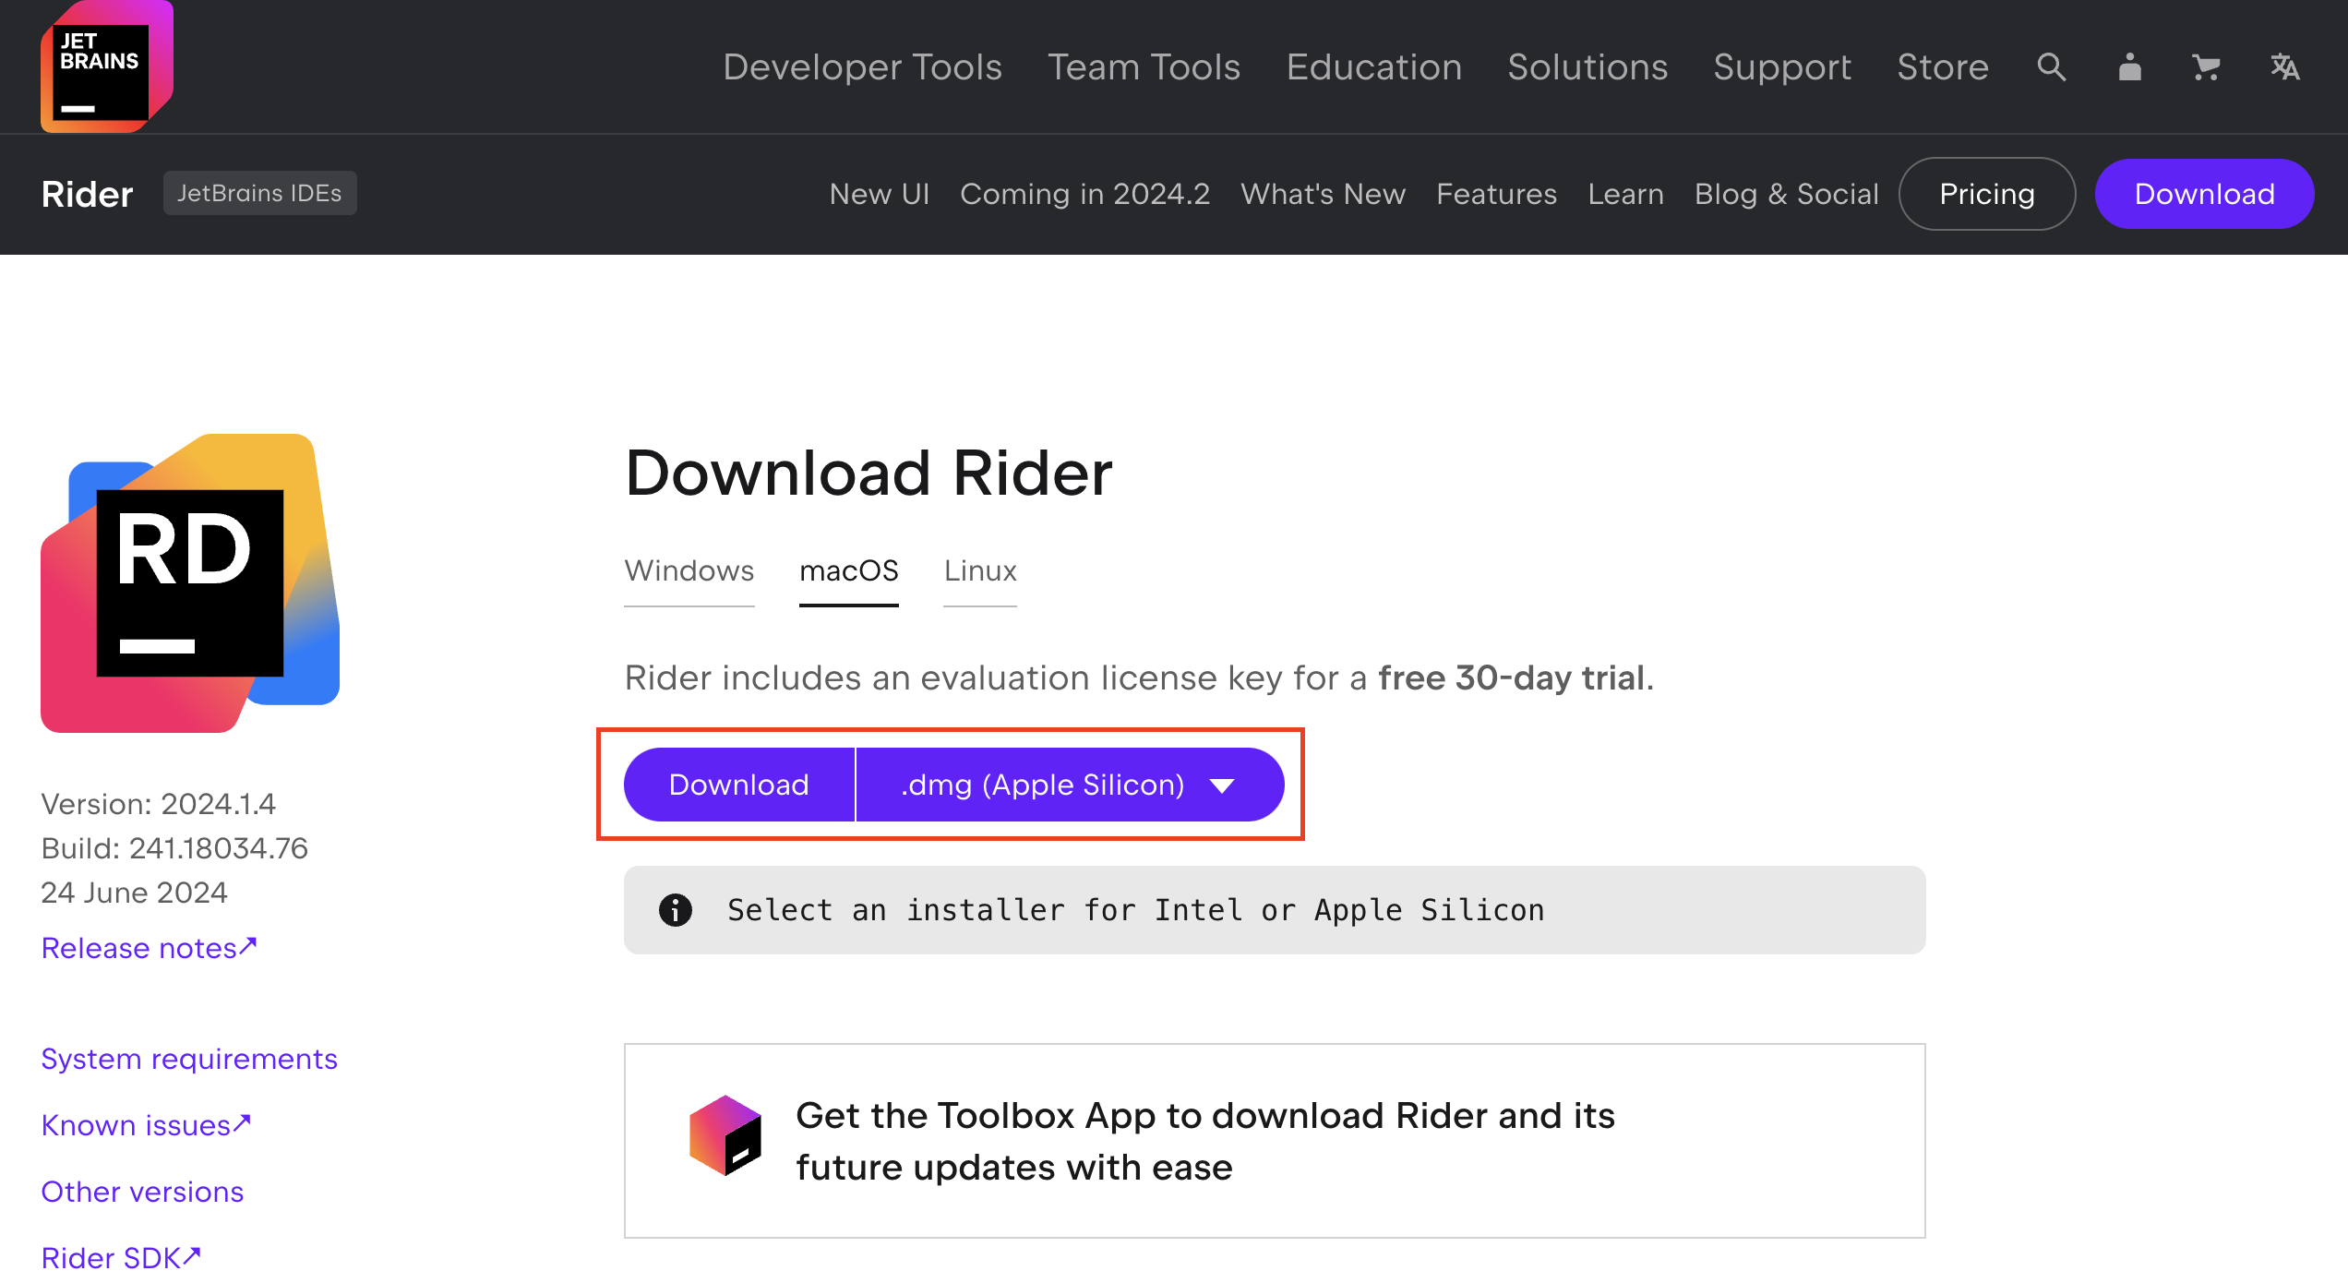2348x1283 pixels.
Task: Click the Download Rider heading
Action: (x=869, y=473)
